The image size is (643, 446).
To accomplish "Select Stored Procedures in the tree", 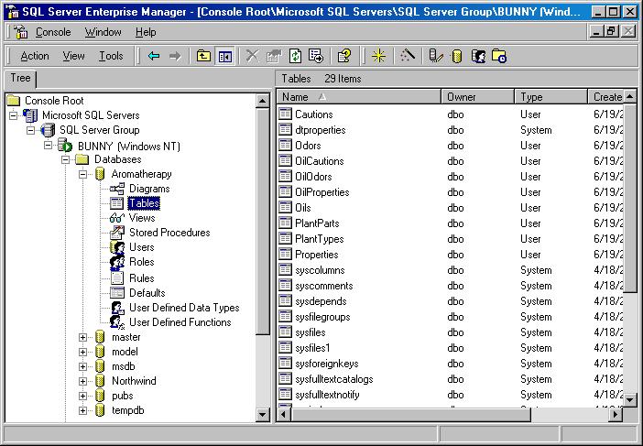I will [169, 233].
